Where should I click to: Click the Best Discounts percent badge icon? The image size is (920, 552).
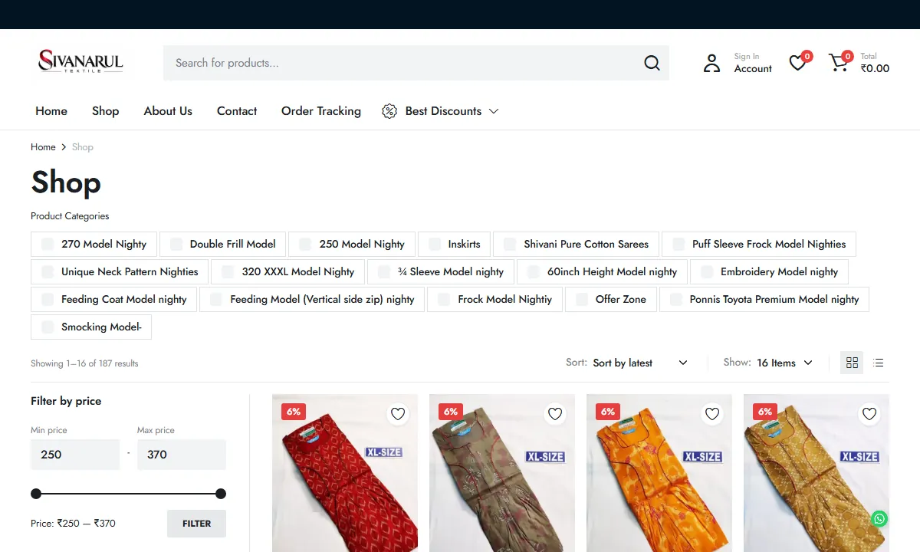pos(389,111)
